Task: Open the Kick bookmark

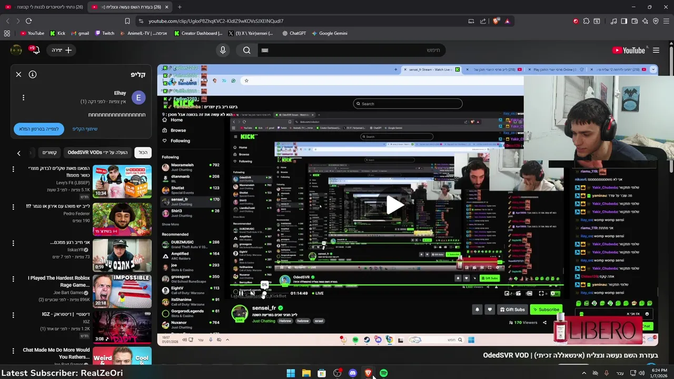Action: pos(57,33)
